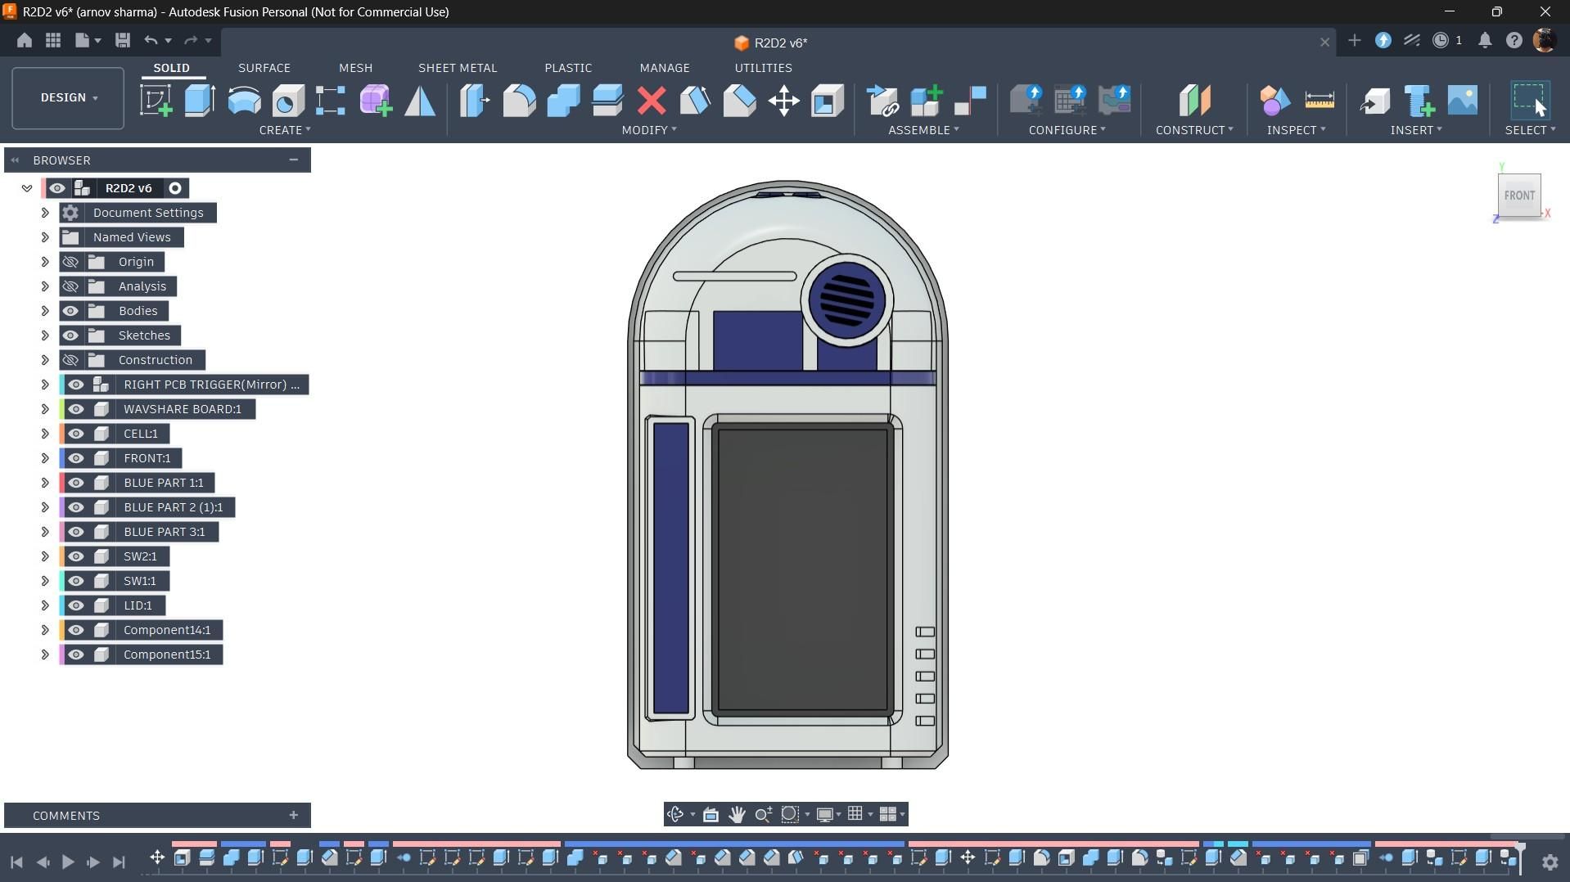Expand the Document Settings node
The height and width of the screenshot is (882, 1570).
click(45, 213)
